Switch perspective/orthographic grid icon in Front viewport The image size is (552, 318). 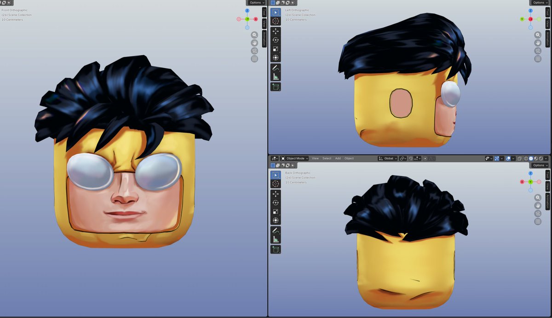(x=254, y=59)
